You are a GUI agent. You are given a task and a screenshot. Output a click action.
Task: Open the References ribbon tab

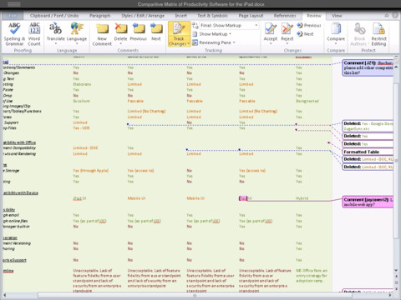(285, 16)
